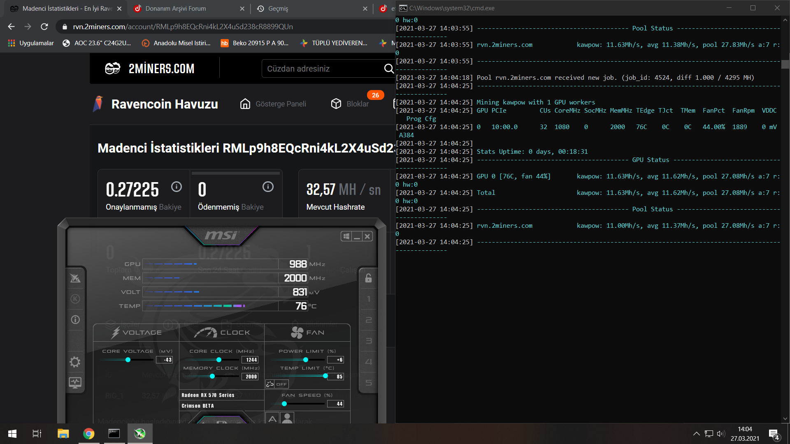Image resolution: width=790 pixels, height=444 pixels.
Task: Click the OC Scanner jet icon
Action: click(x=75, y=278)
